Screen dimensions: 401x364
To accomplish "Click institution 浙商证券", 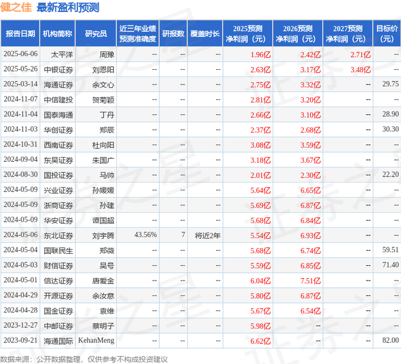I will (x=58, y=205).
